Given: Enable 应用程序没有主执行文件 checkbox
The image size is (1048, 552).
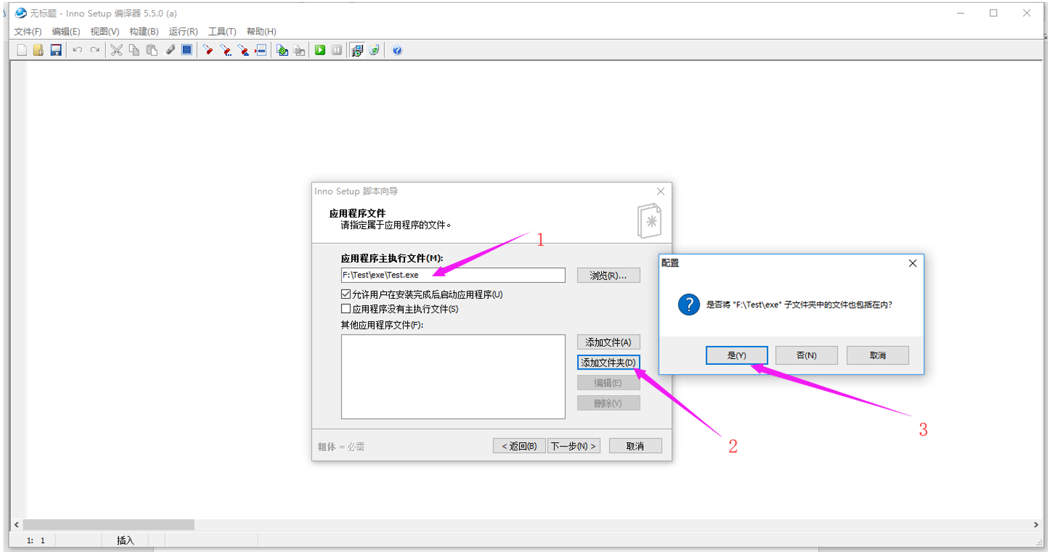Looking at the screenshot, I should (346, 309).
